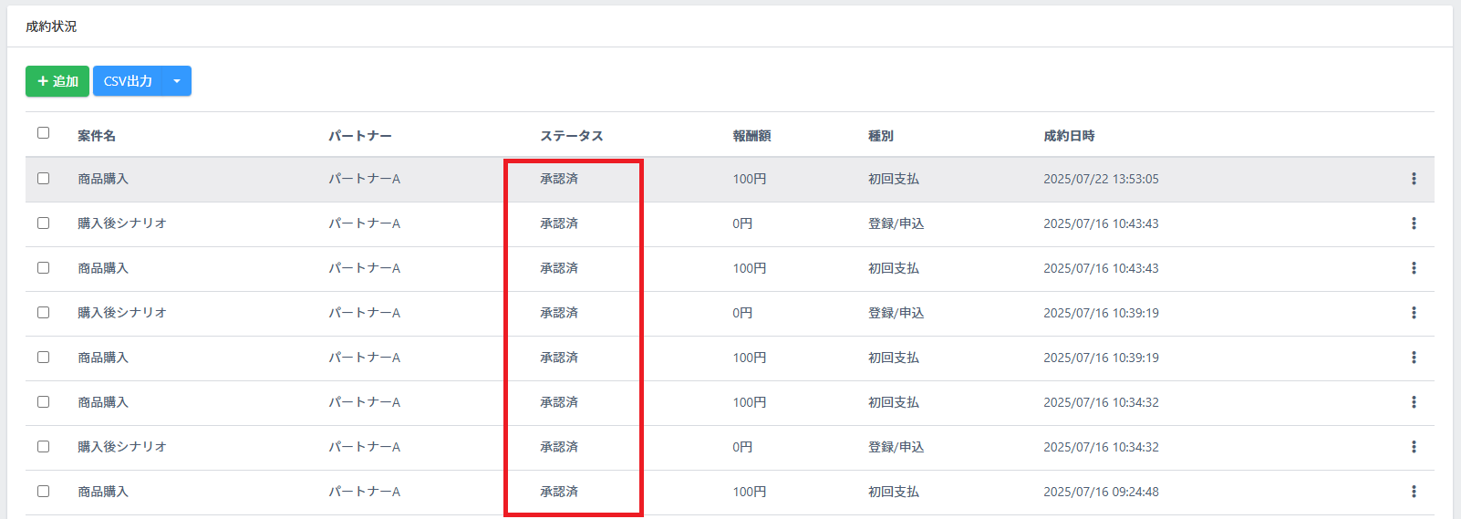Click the 成約日時 column header
Screen dimensions: 1461x519
coord(1069,136)
